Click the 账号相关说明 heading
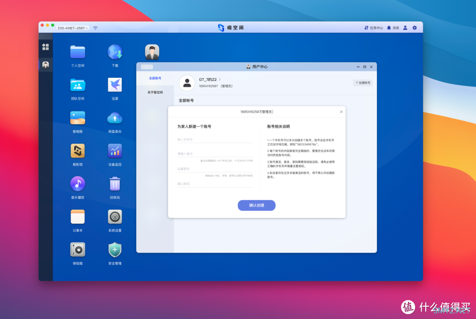Viewport: 476px width, 319px height. click(x=279, y=127)
